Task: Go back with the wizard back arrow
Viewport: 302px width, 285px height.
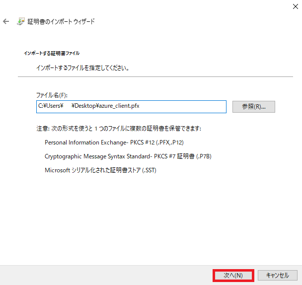Action: pyautogui.click(x=6, y=21)
